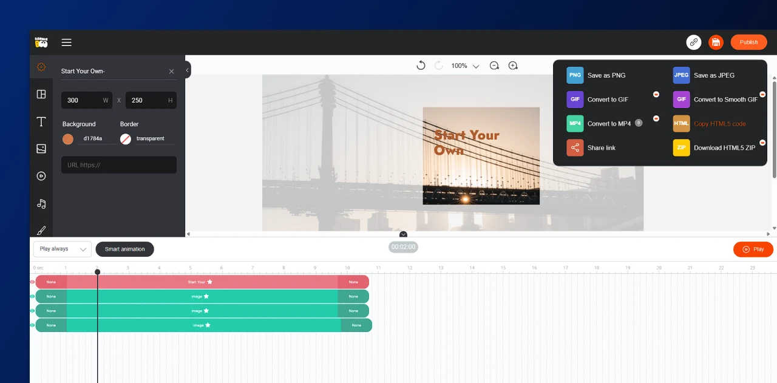Open the image library sidebar icon

[x=41, y=149]
